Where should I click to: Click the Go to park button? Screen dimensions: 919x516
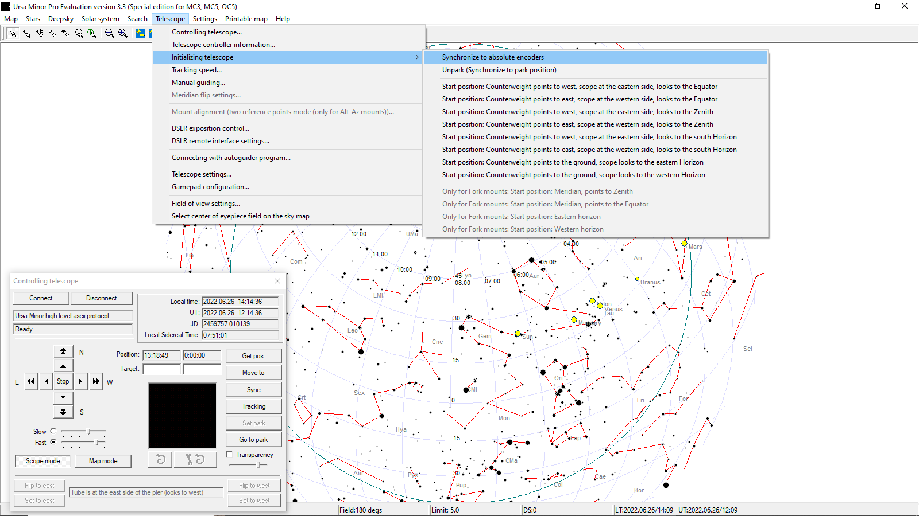coord(253,440)
